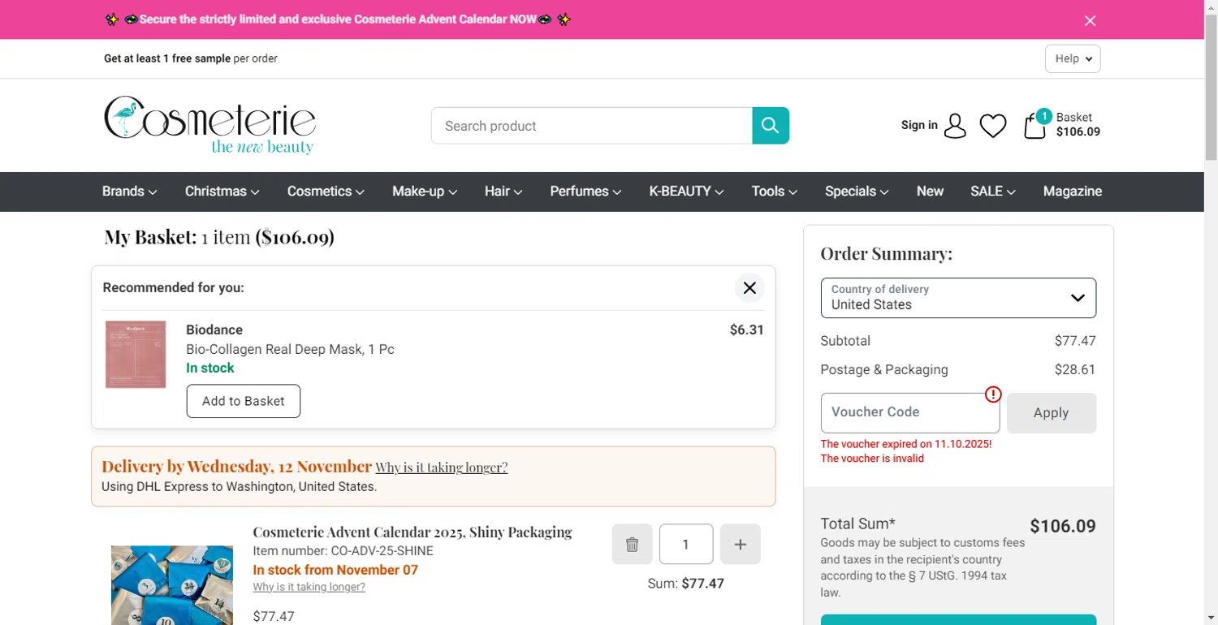Add Biodance mask to basket
Screen dimensions: 1218x625
coord(244,401)
